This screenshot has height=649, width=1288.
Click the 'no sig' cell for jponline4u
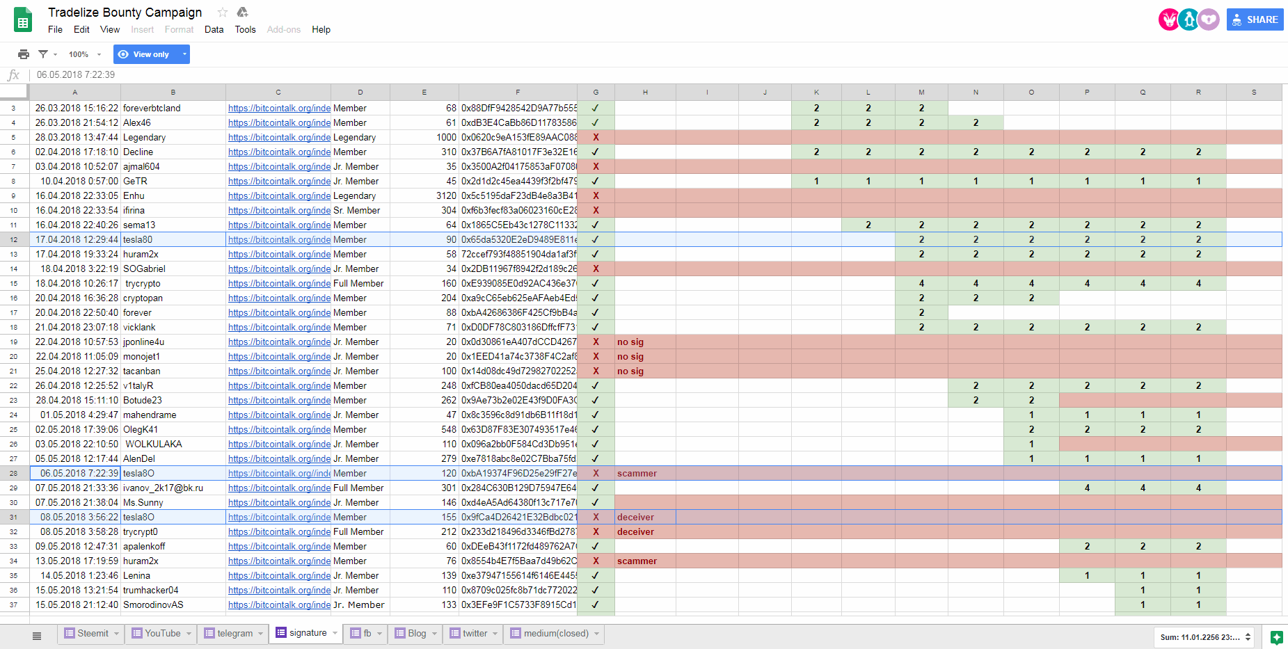(x=645, y=342)
